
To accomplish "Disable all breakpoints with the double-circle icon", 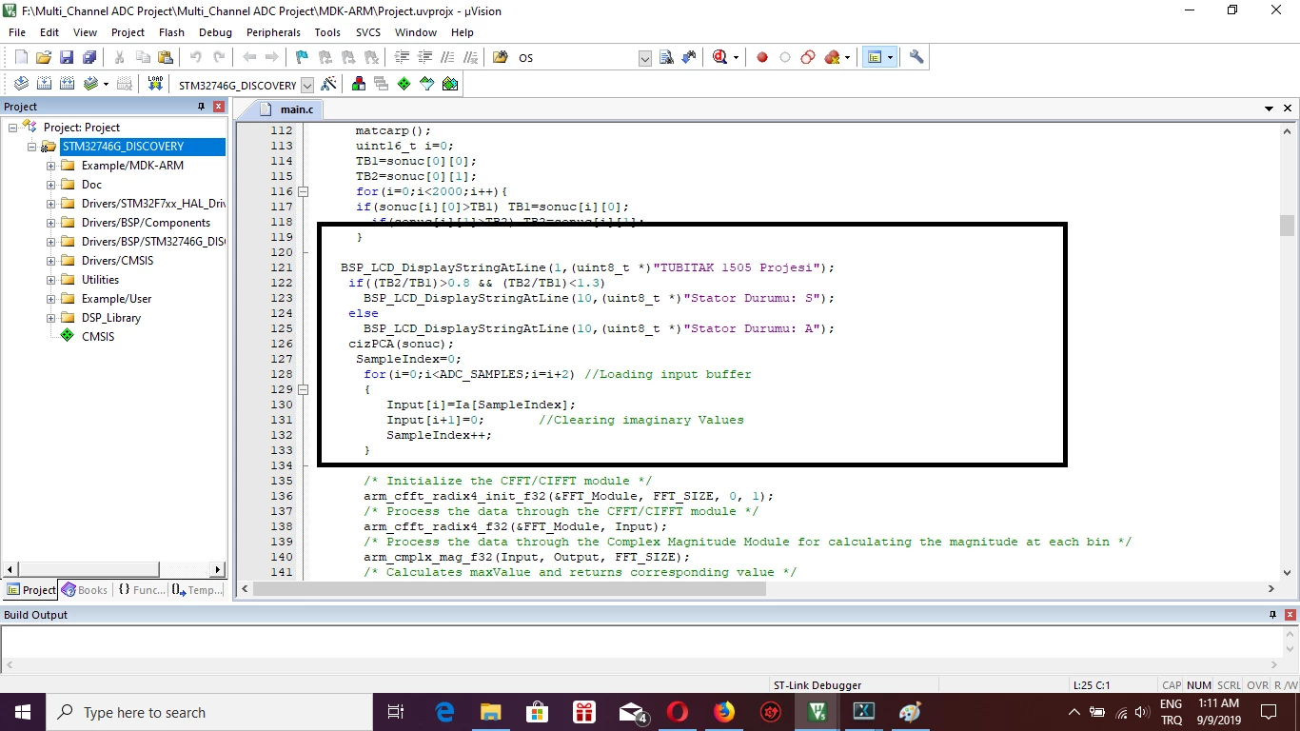I will point(808,57).
